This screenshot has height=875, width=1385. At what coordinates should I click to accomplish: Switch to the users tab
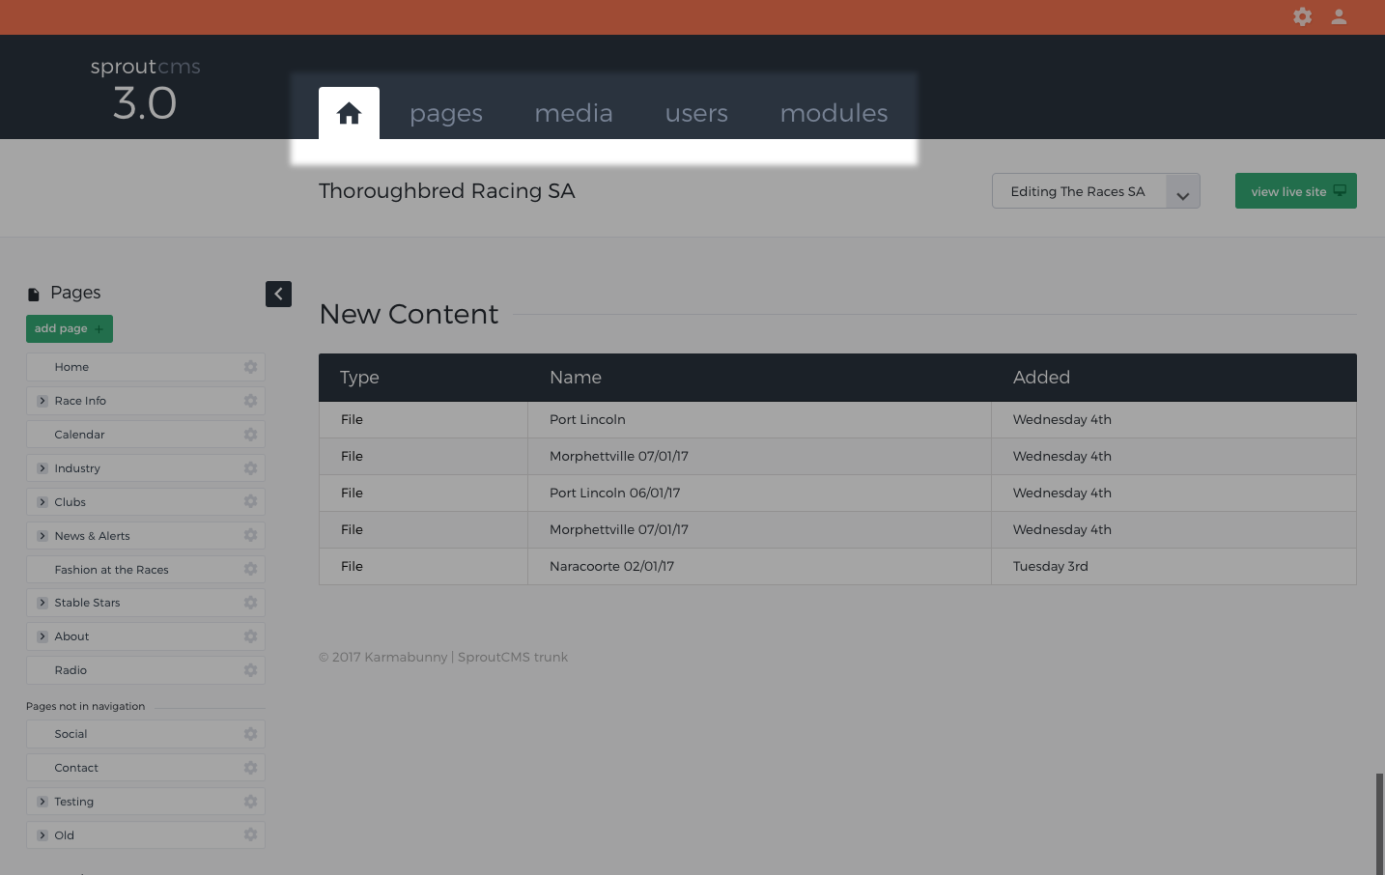[696, 113]
